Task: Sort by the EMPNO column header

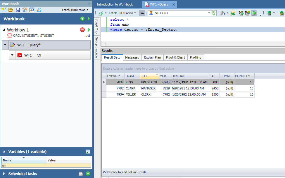Action: 115,76
